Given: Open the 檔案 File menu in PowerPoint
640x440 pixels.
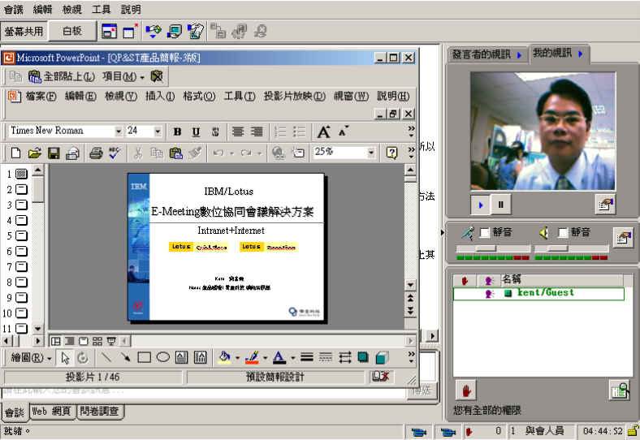Looking at the screenshot, I should [41, 97].
